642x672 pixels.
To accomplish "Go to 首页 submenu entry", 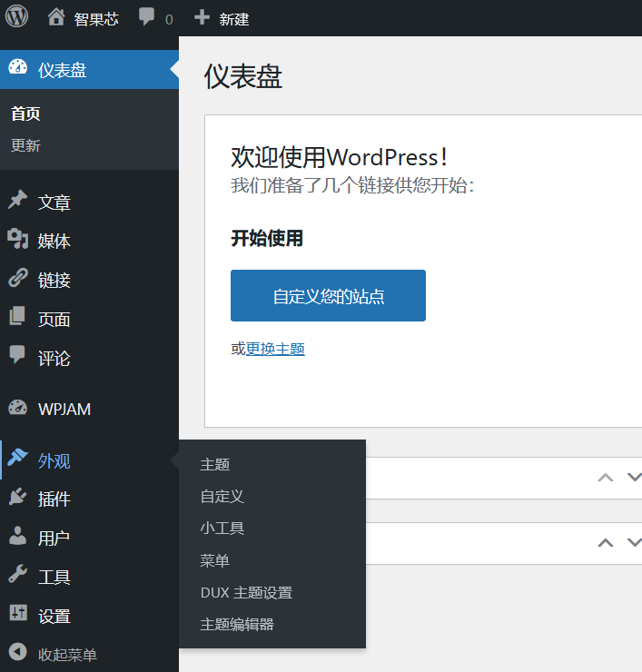I will tap(25, 114).
